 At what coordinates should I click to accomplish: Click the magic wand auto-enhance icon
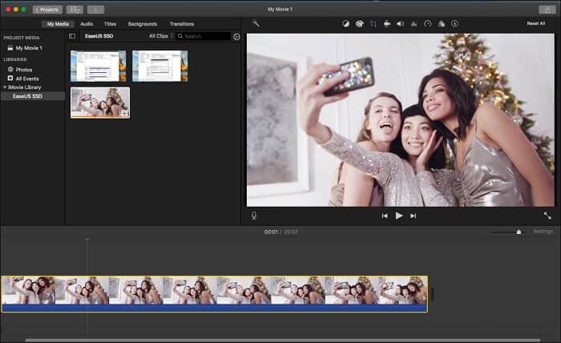[x=256, y=24]
